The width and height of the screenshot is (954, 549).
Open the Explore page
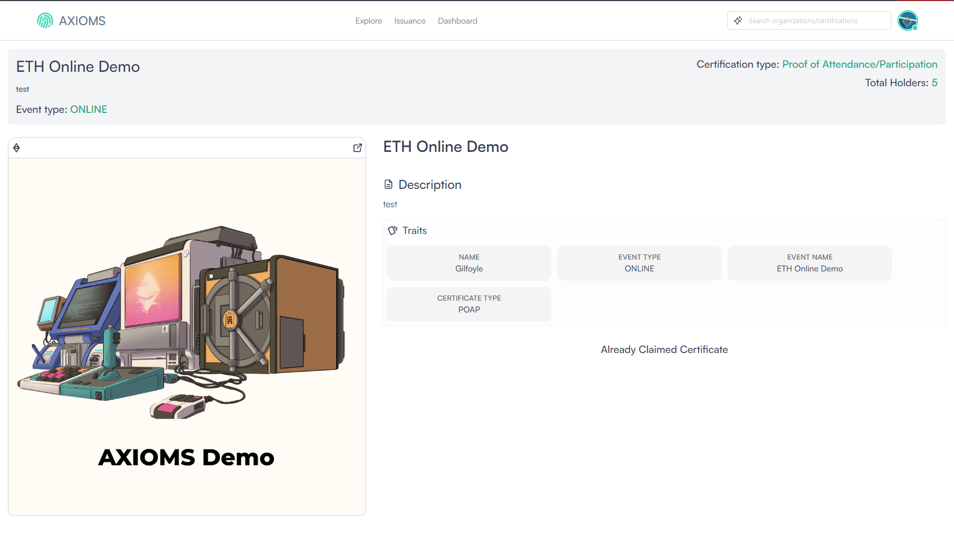pyautogui.click(x=368, y=21)
